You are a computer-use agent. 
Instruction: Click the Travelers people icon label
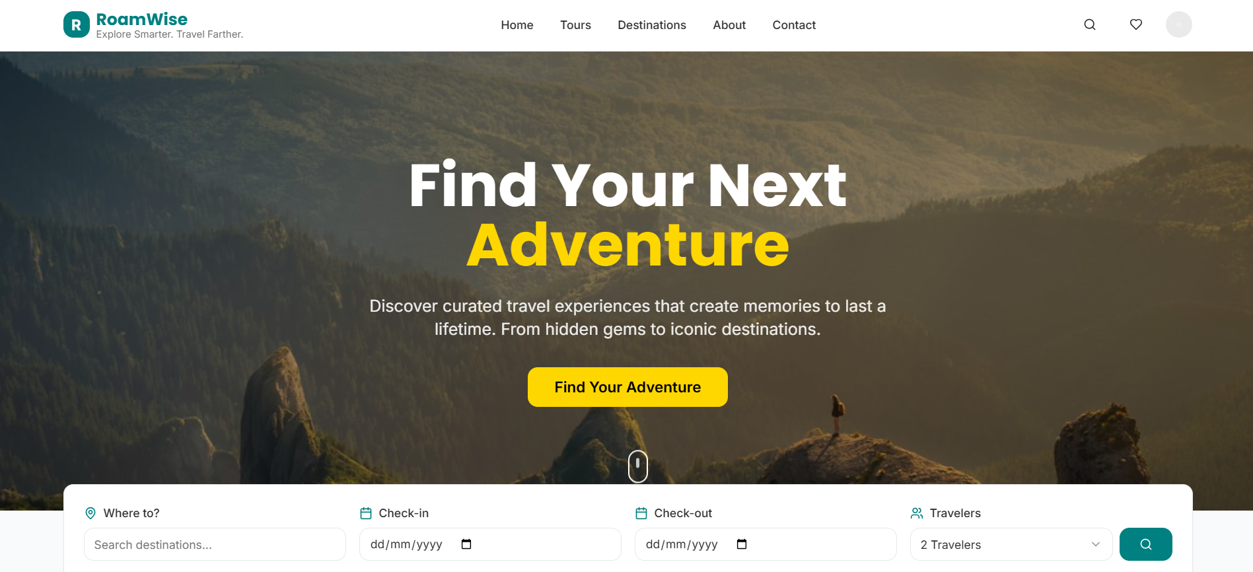tap(917, 513)
